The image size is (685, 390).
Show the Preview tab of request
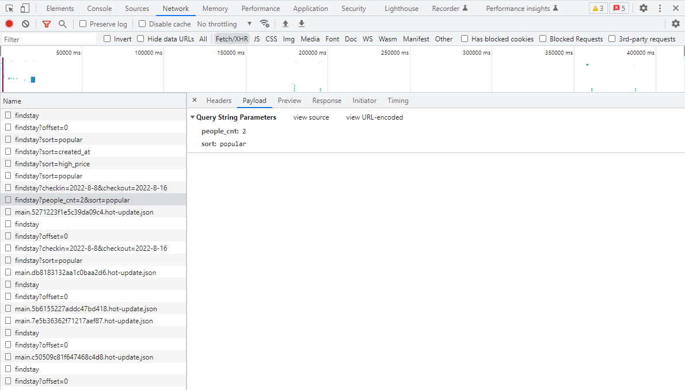[289, 101]
